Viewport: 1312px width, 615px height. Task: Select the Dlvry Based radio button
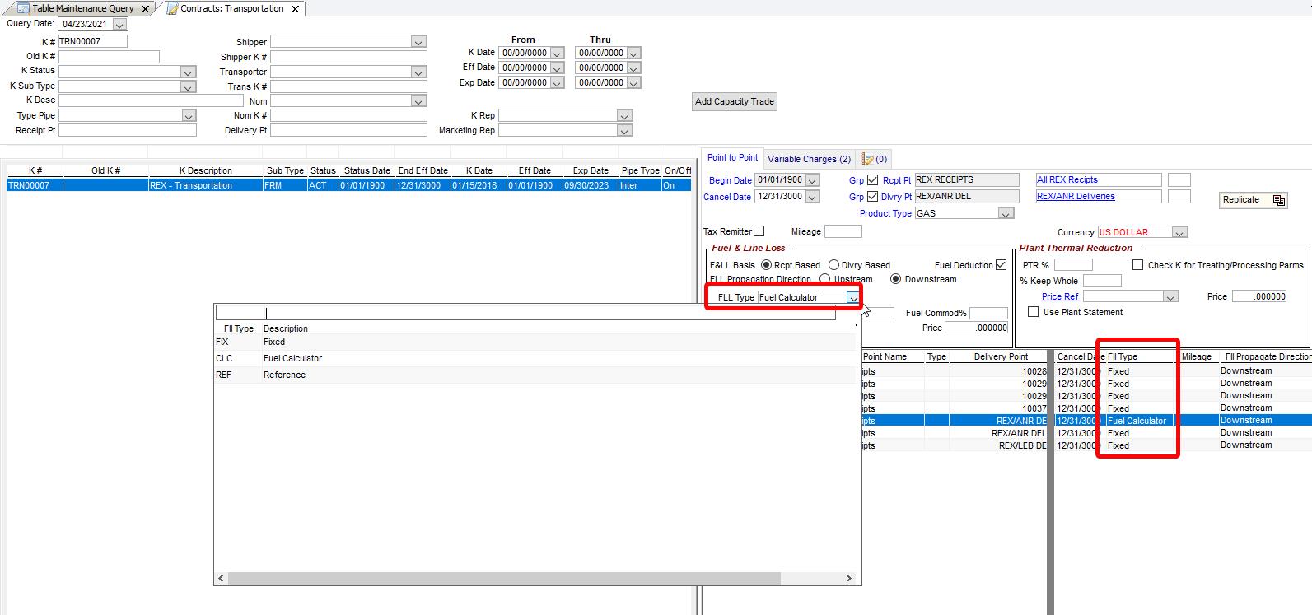[x=833, y=265]
